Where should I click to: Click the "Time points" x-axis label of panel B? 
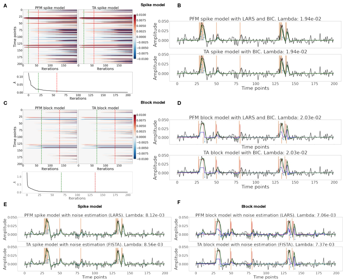point(255,88)
